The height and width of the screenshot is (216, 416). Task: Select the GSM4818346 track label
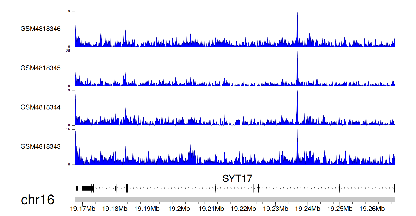coord(40,29)
